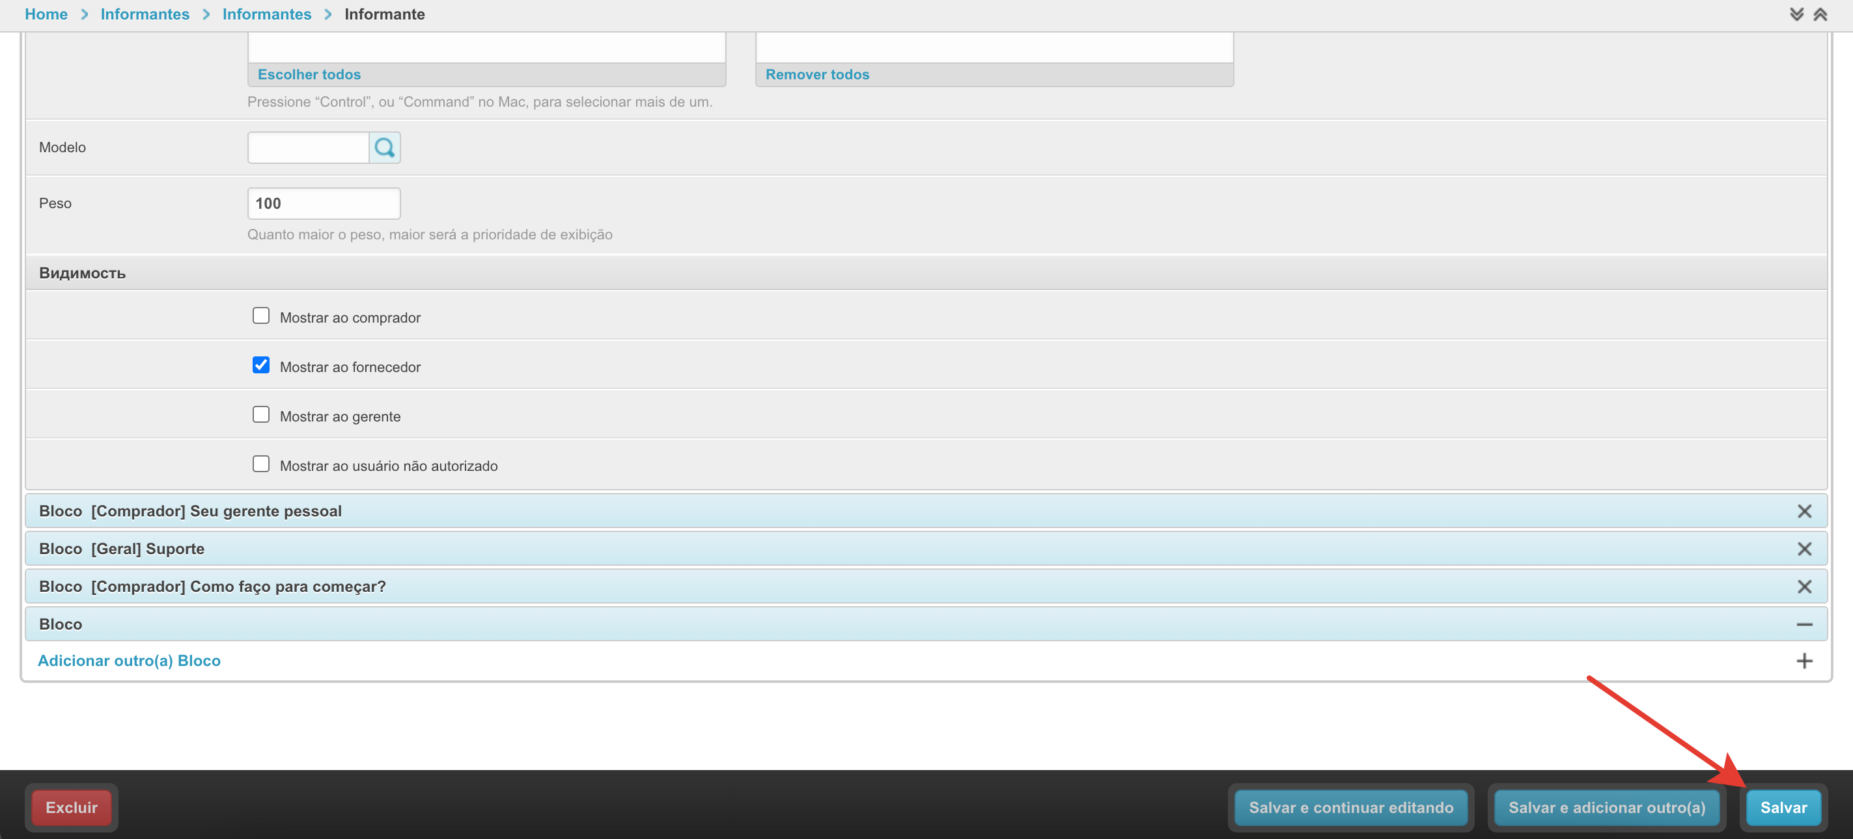Uncheck Mostrar ao fornecedor
1853x839 pixels.
click(261, 366)
